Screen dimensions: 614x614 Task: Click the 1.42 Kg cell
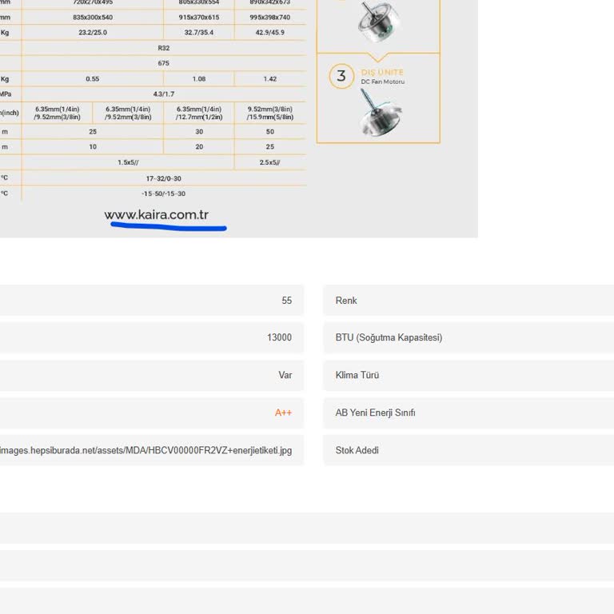(269, 78)
